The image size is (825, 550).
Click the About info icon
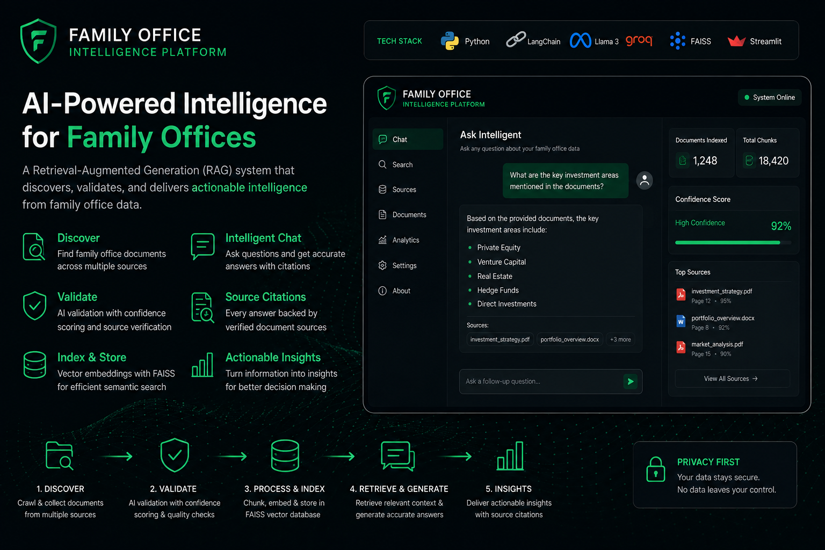pyautogui.click(x=382, y=291)
